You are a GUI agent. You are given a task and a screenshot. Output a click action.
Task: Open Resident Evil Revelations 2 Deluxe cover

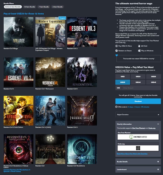coord(18,149)
